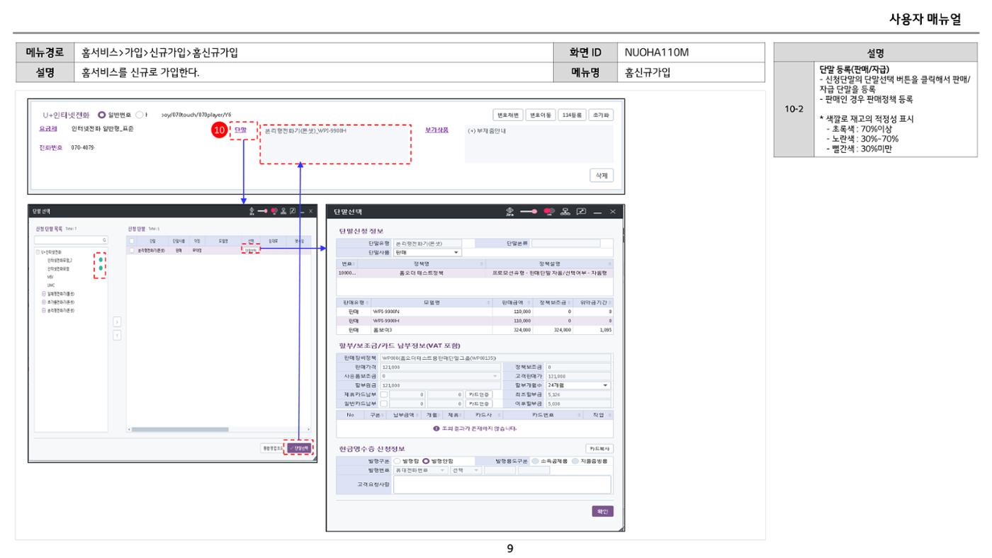This screenshot has height=558, width=992.
Task: Click the left arrow move button between lists
Action: point(118,334)
